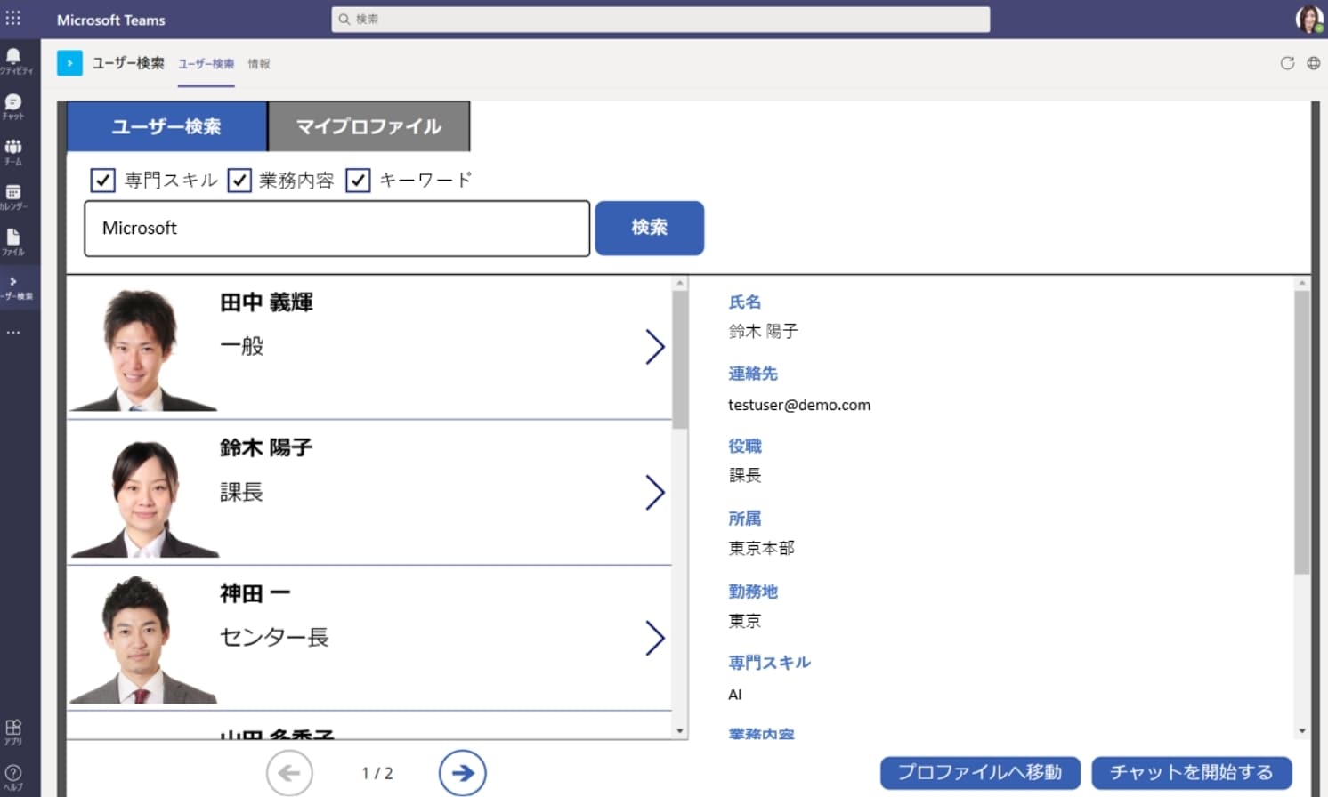The height and width of the screenshot is (797, 1328).
Task: Click the photo of 神田 一
Action: click(x=142, y=640)
